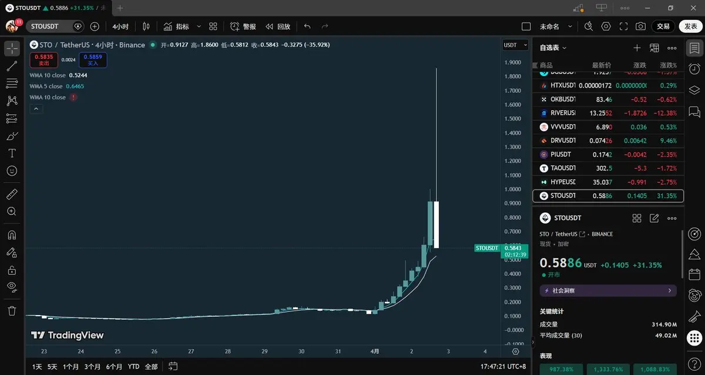Redo the chart action
Screen dimensions: 705x375
tap(325, 26)
